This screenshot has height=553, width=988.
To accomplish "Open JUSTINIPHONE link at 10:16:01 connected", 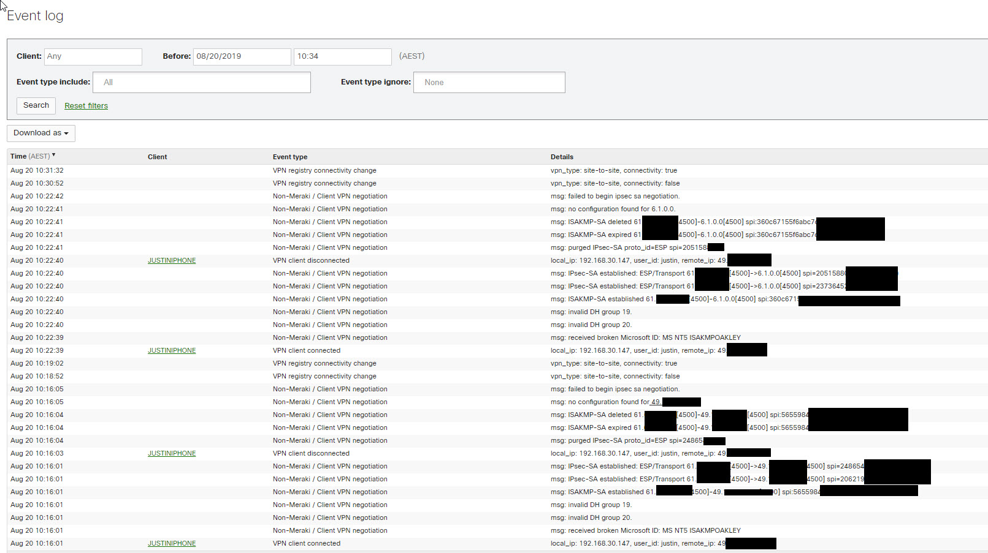I will [x=172, y=543].
